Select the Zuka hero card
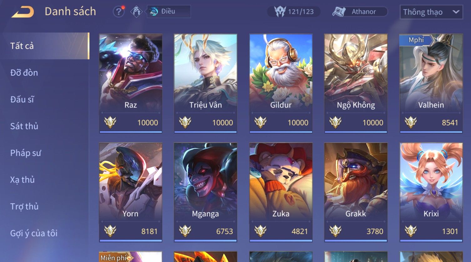 tap(281, 192)
